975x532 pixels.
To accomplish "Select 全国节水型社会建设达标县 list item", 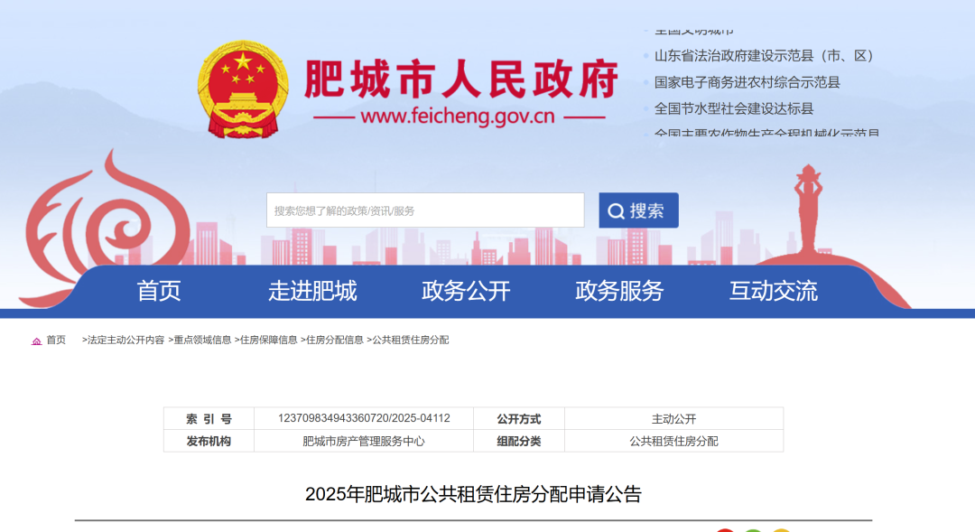I will (x=734, y=108).
